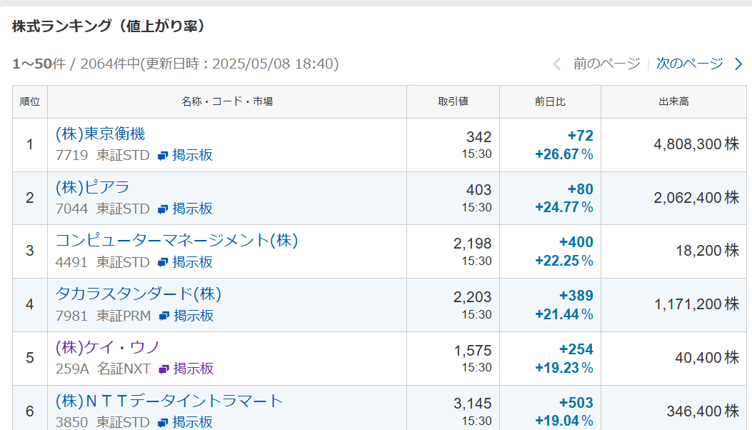This screenshot has width=752, height=430.
Task: Go to 次のページ link
Action: click(x=689, y=64)
